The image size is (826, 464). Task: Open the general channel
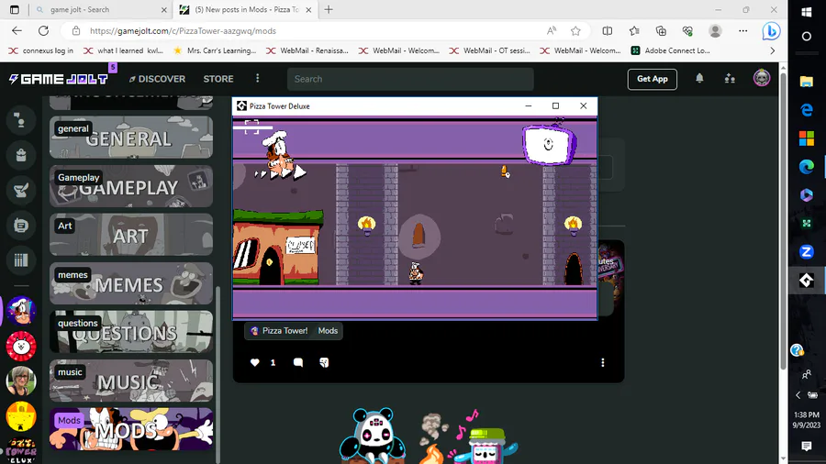tap(131, 138)
